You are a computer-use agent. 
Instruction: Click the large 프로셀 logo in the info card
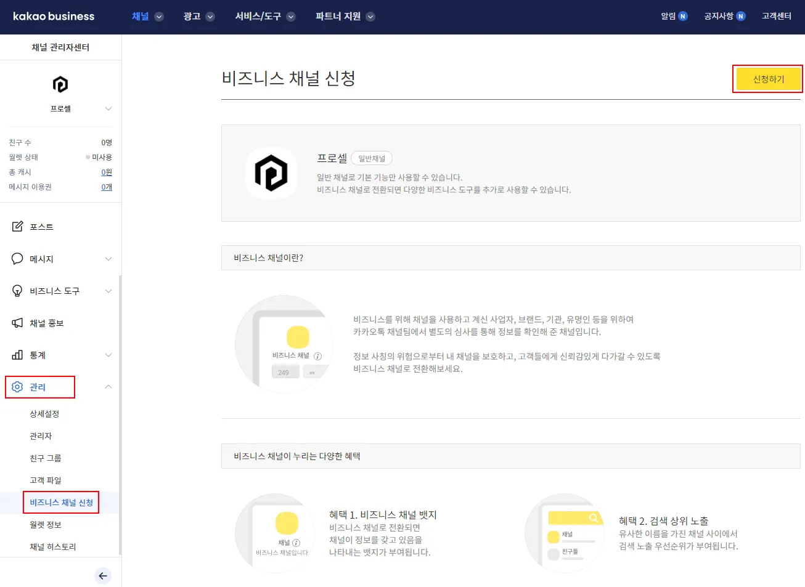click(x=271, y=173)
